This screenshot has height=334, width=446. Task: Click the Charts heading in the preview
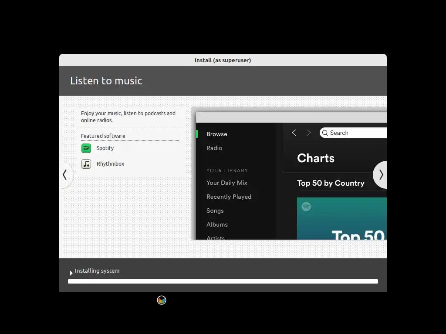316,158
